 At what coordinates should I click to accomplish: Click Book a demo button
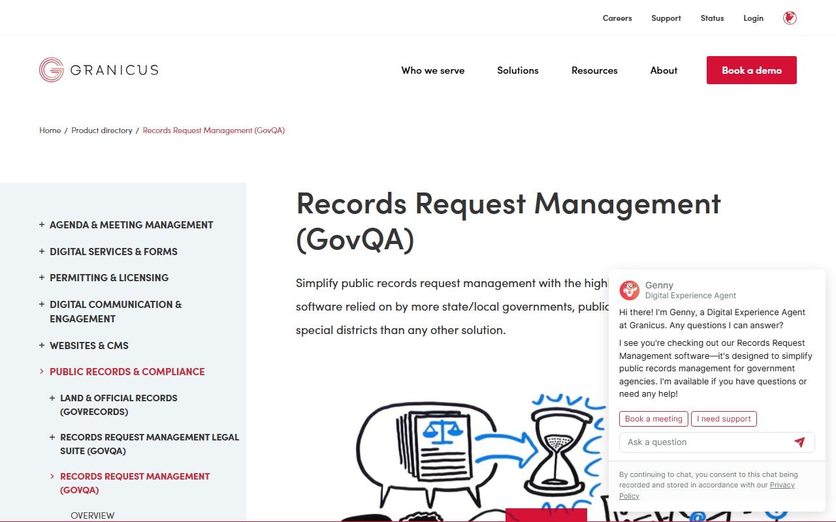(752, 70)
